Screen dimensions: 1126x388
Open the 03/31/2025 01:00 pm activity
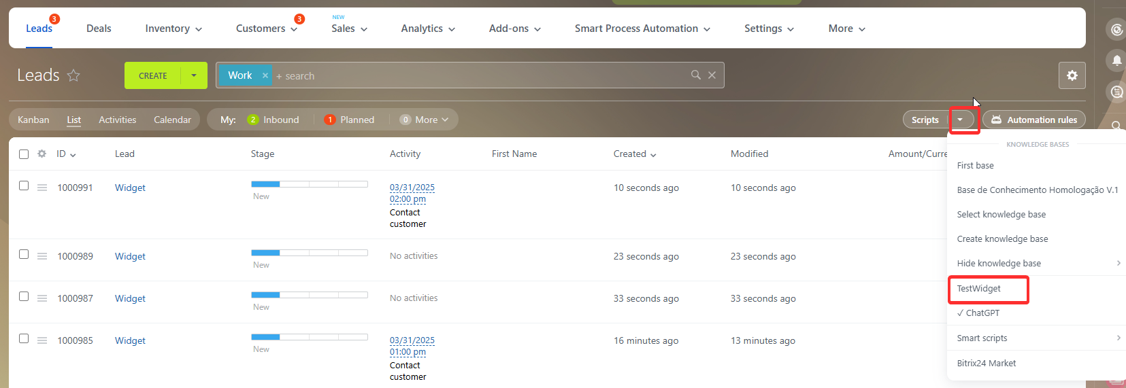pyautogui.click(x=412, y=346)
